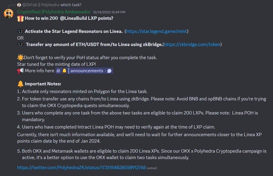Click the (edited) label after the link
Viewport: 273px width, 176px height.
pos(152,168)
